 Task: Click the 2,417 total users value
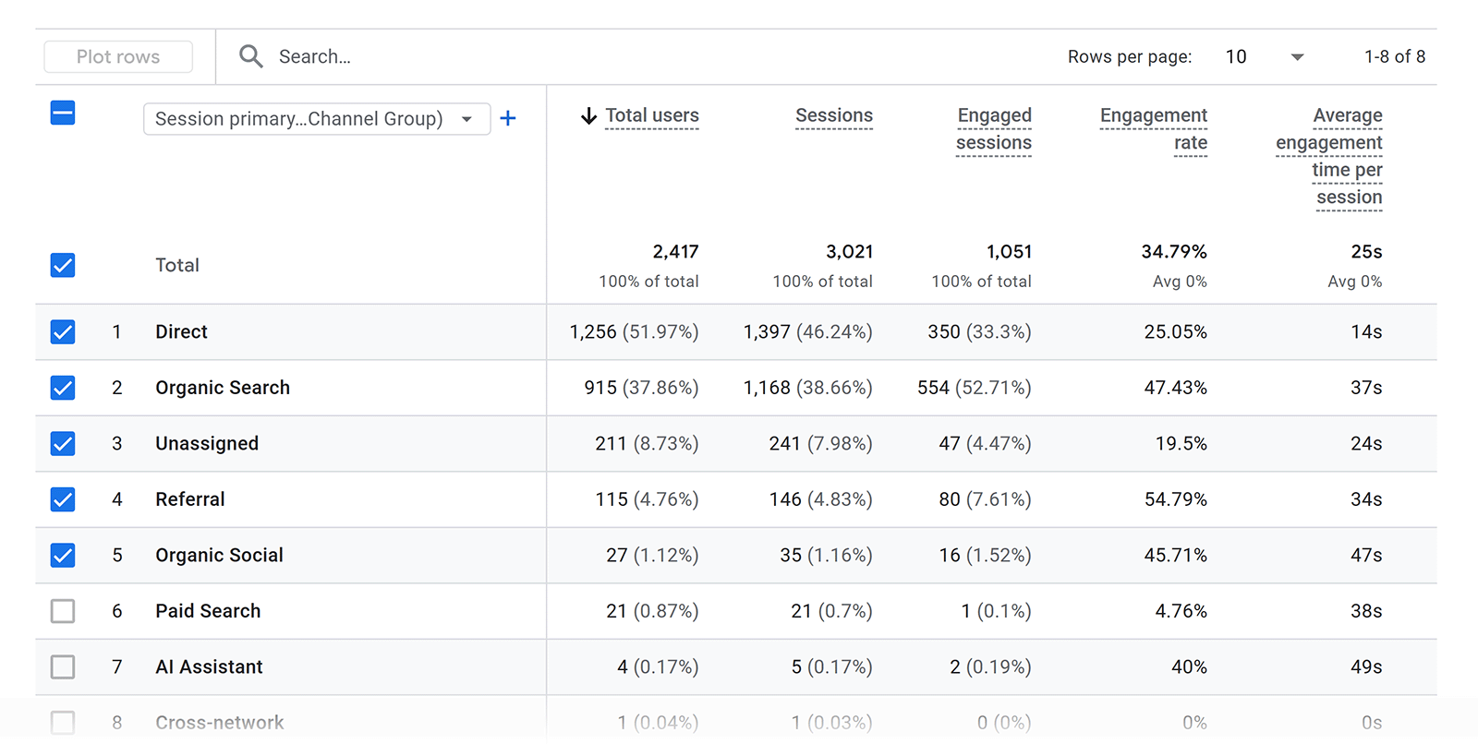pyautogui.click(x=675, y=252)
